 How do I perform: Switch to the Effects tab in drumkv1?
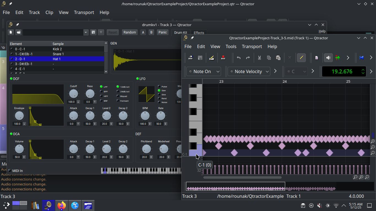coord(199,32)
